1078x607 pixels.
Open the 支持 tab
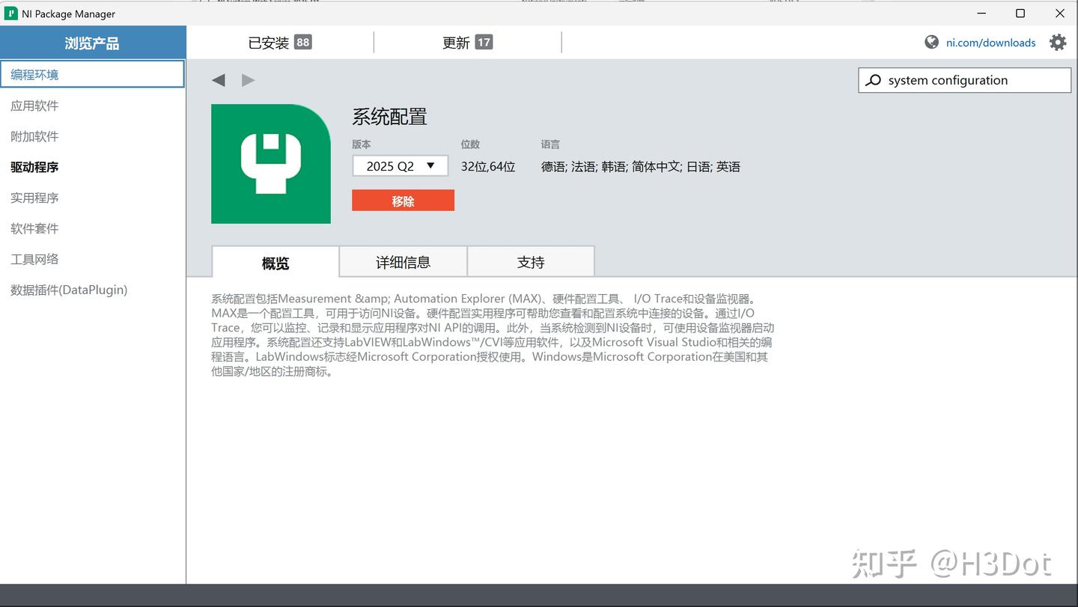coord(531,261)
